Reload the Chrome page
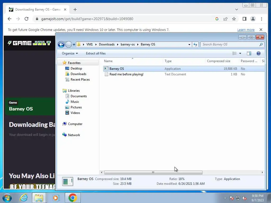 click(26, 19)
